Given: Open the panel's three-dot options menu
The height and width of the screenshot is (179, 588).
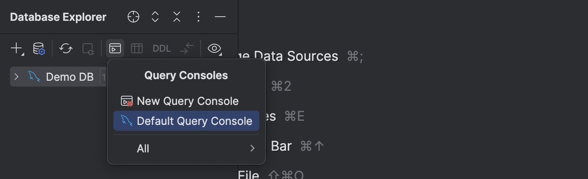Looking at the screenshot, I should (x=199, y=17).
